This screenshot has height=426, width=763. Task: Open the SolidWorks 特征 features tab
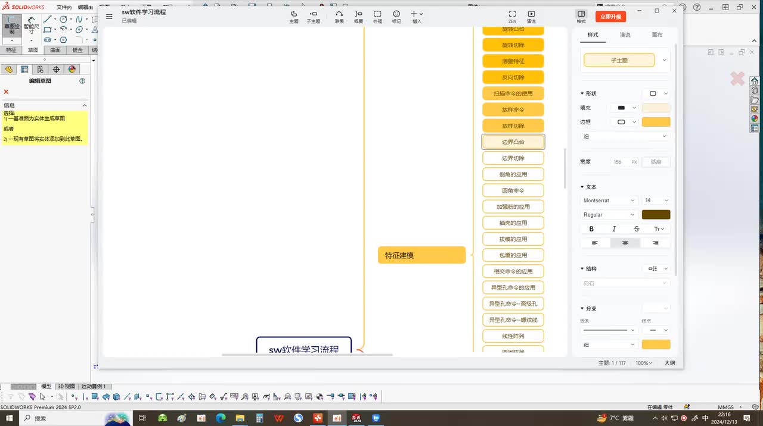pyautogui.click(x=11, y=50)
